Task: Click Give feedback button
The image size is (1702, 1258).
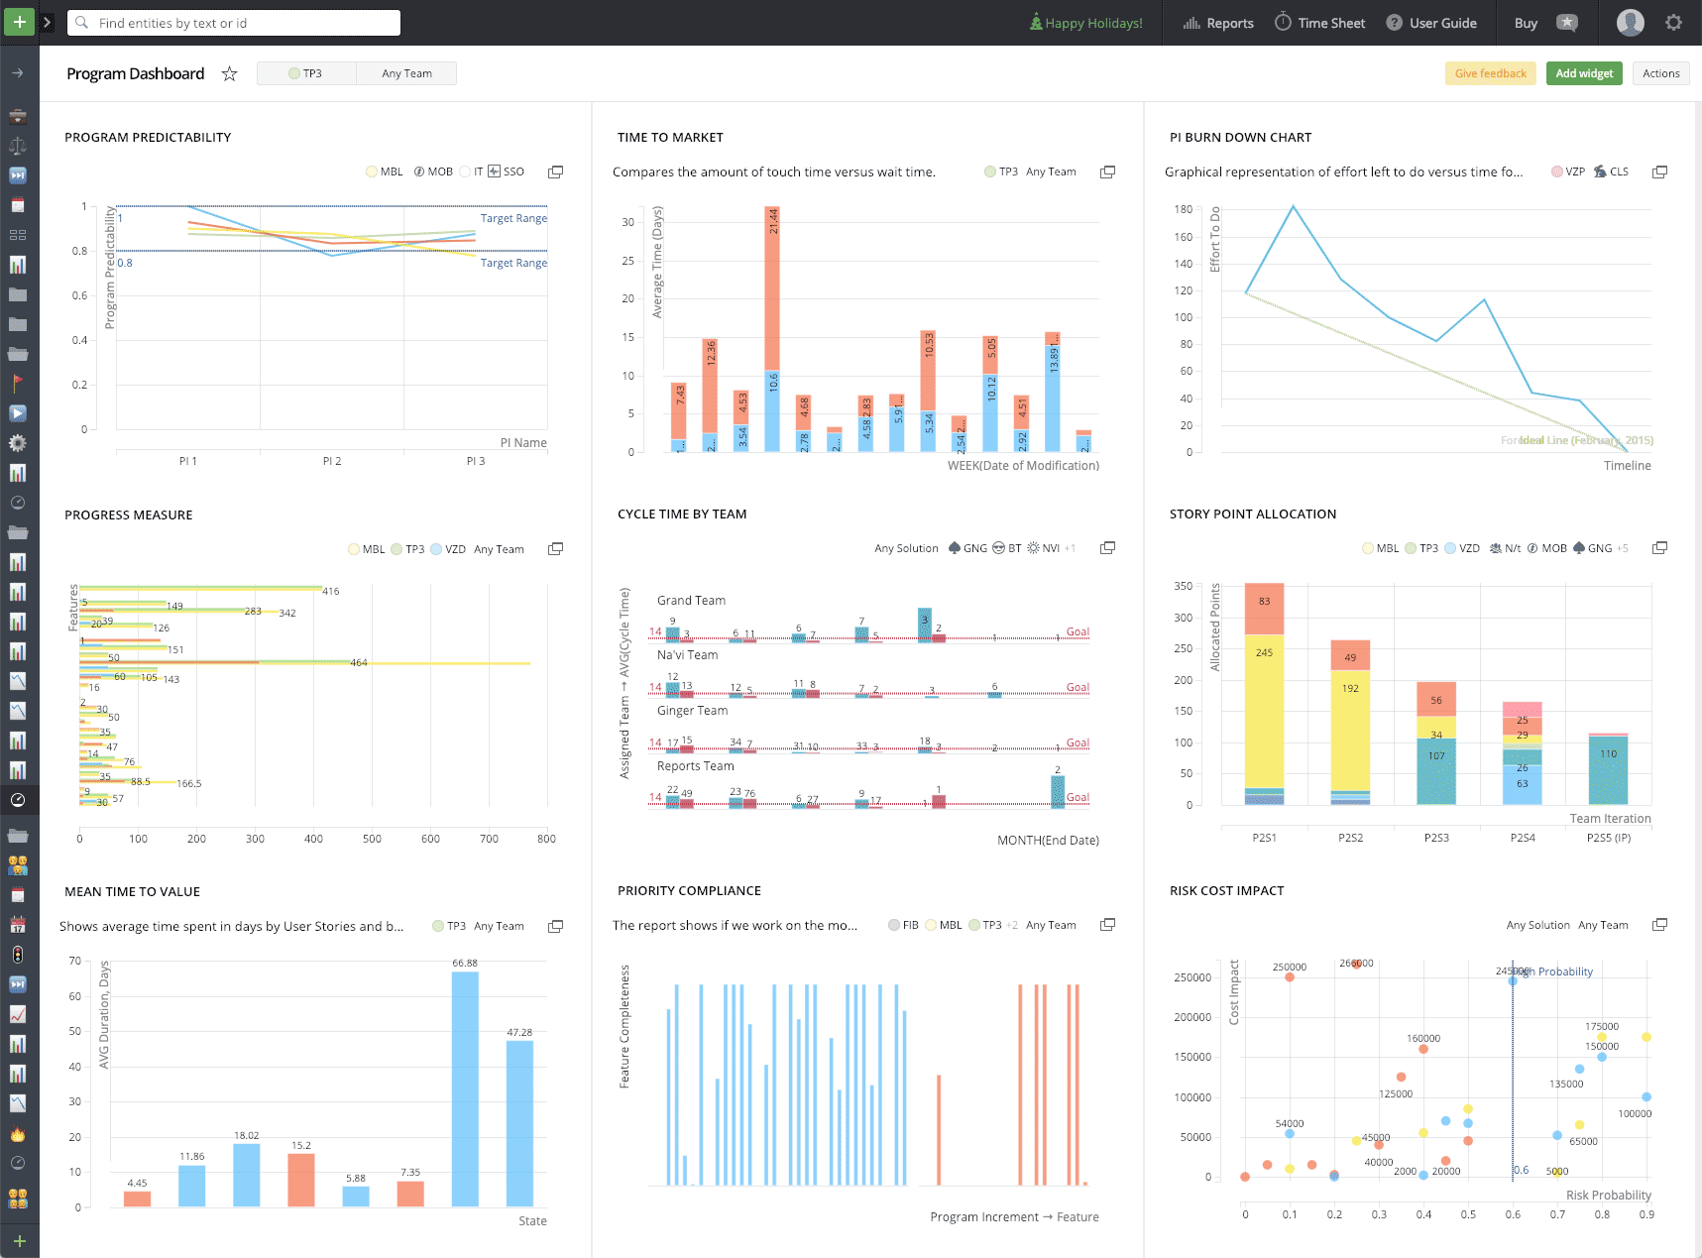Action: click(1490, 73)
